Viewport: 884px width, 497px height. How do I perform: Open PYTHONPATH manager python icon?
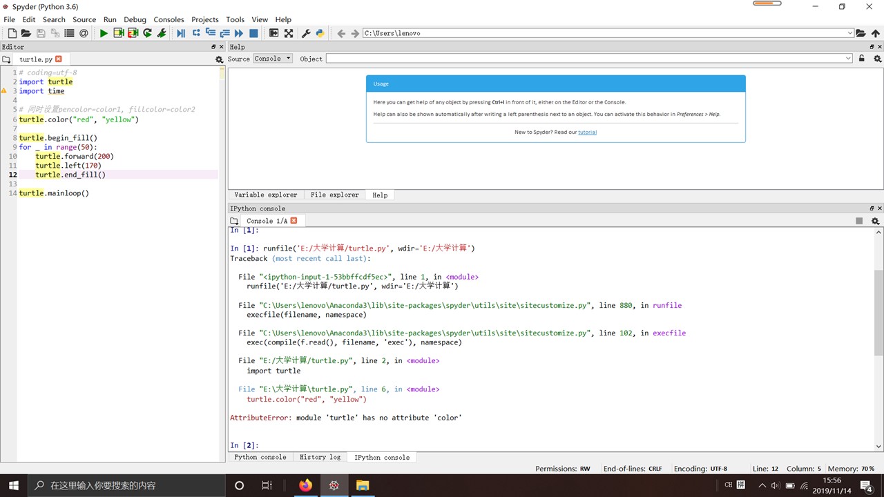coord(320,33)
